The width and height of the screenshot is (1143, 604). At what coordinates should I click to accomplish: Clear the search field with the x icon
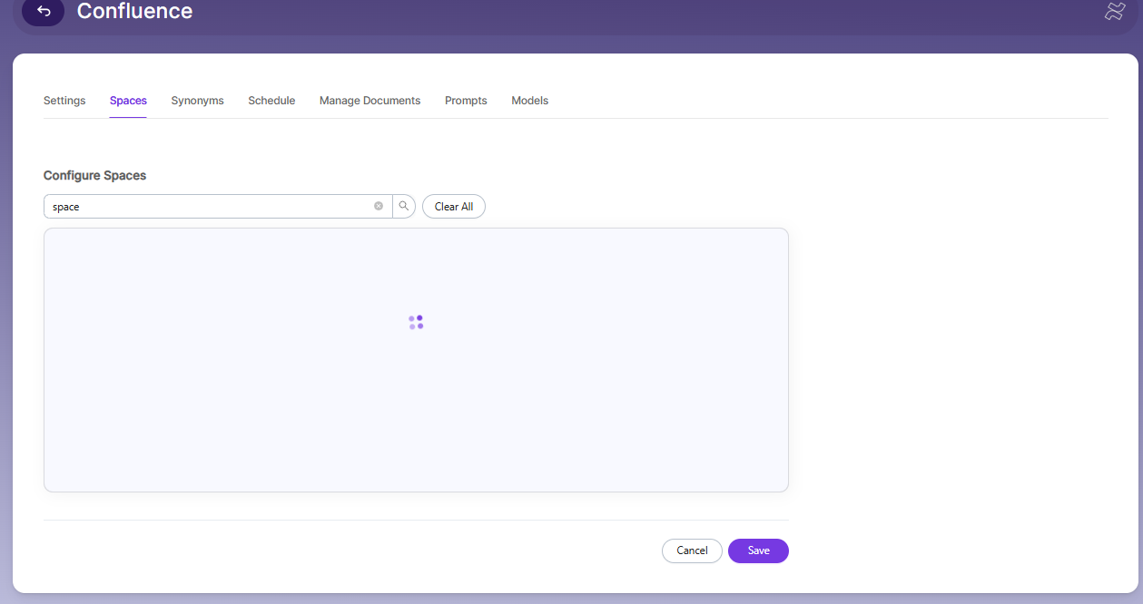point(379,206)
